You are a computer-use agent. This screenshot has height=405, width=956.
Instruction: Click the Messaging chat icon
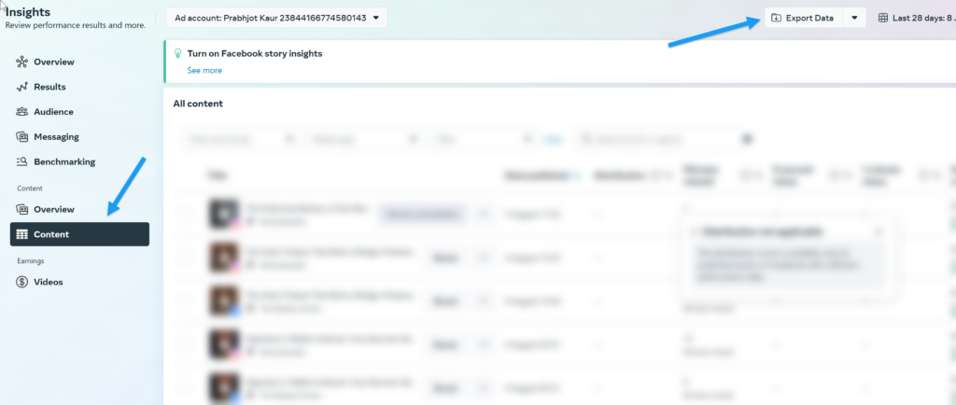click(21, 136)
